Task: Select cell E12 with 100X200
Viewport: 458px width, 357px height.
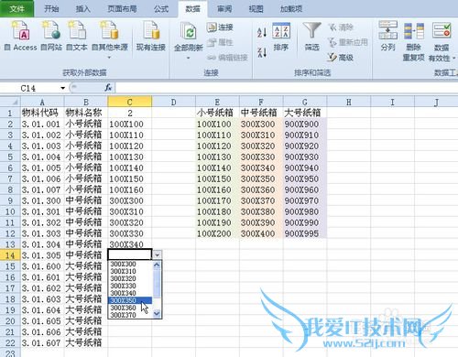Action: [x=217, y=233]
